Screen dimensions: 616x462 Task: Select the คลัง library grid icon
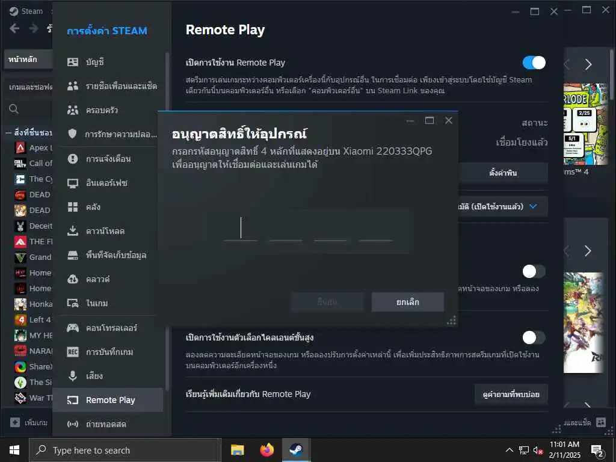click(x=73, y=207)
